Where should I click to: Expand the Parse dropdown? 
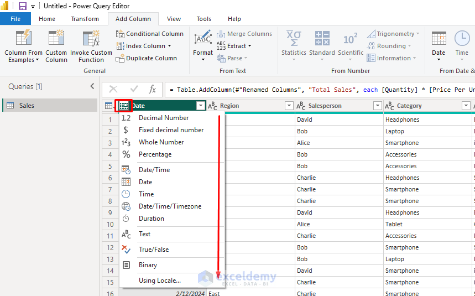coord(246,58)
